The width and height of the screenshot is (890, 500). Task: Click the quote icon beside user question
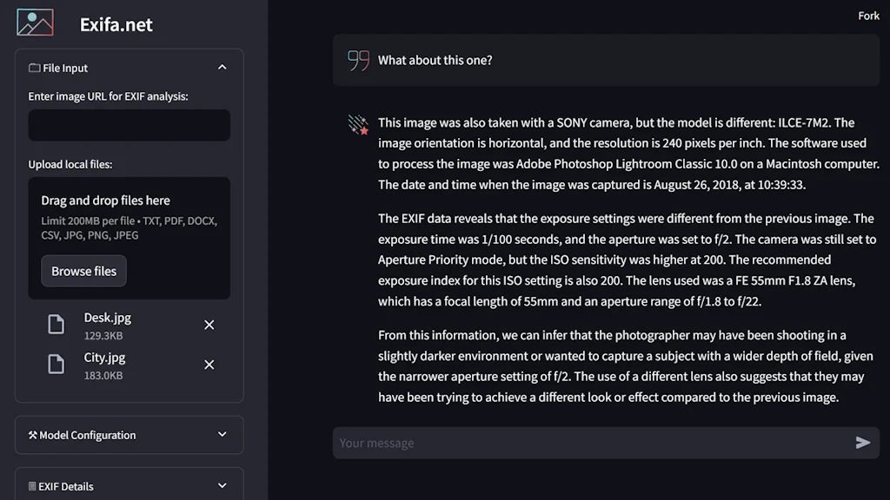pyautogui.click(x=358, y=60)
